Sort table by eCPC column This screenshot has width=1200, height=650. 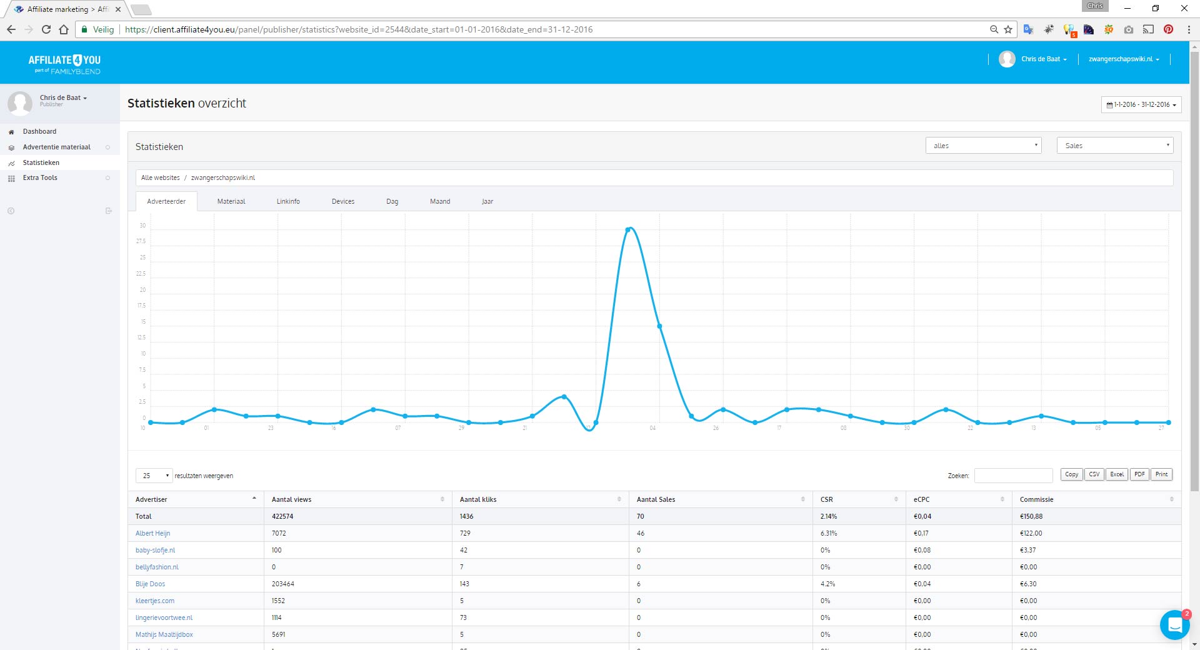point(959,499)
